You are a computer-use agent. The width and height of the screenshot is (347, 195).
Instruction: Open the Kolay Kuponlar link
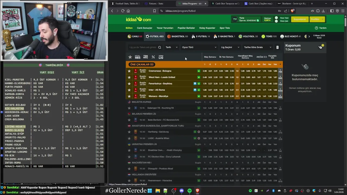(207, 28)
